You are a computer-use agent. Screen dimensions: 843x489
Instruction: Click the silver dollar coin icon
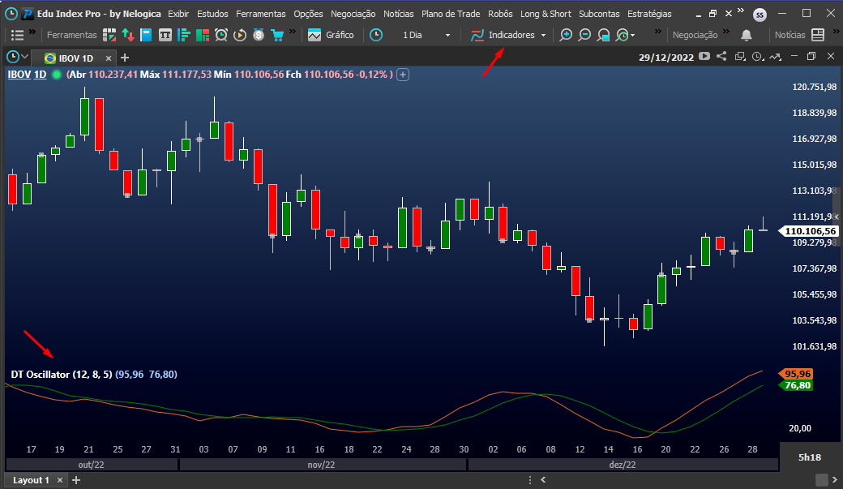pos(259,35)
